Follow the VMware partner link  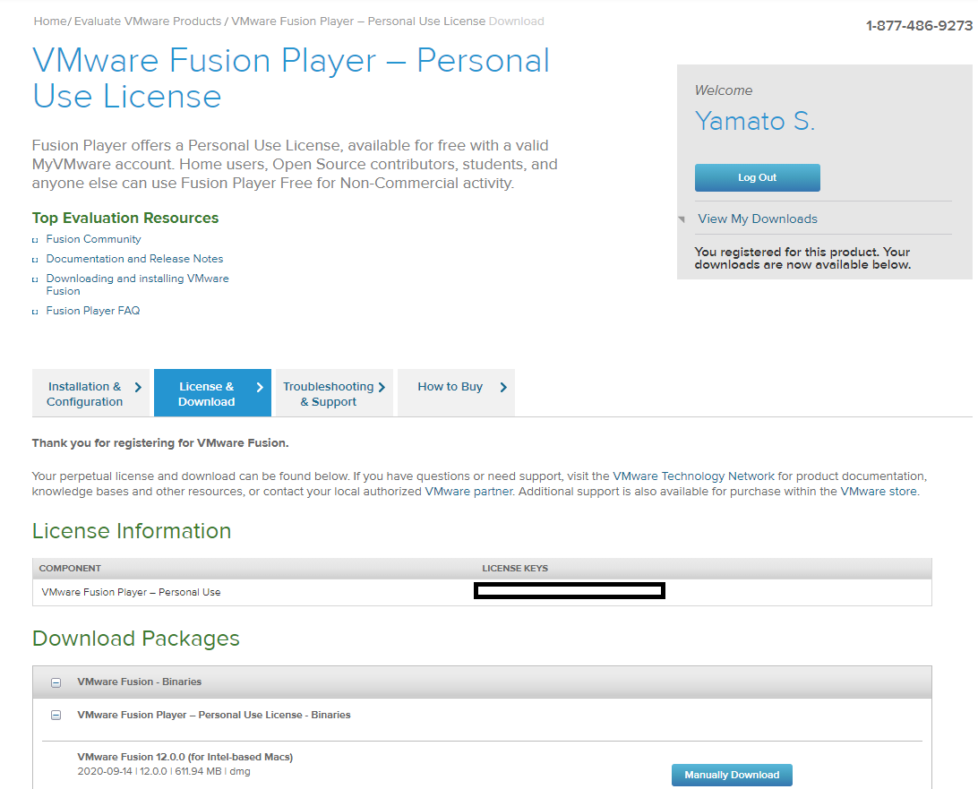469,492
